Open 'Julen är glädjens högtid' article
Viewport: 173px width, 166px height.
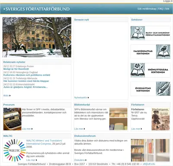[26, 87]
